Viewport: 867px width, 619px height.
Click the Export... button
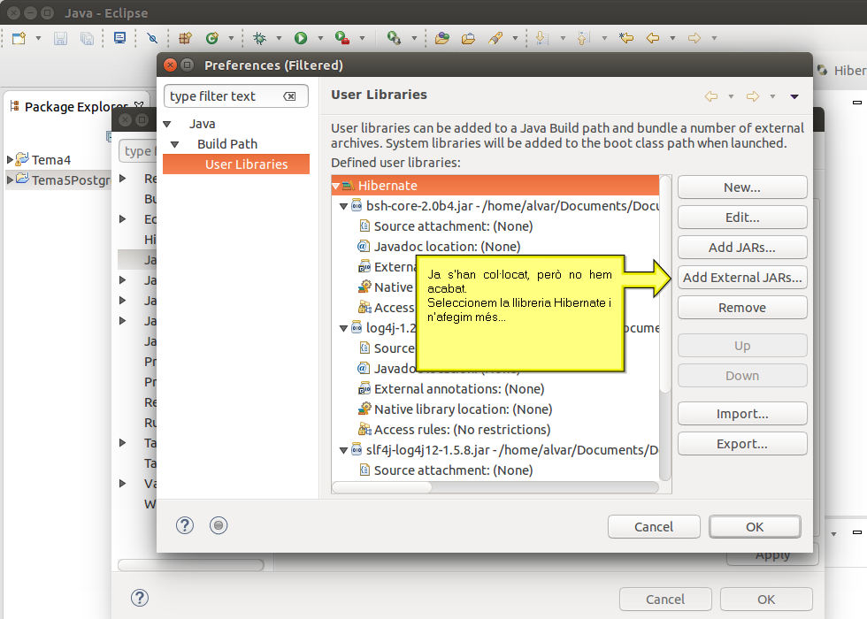(742, 444)
